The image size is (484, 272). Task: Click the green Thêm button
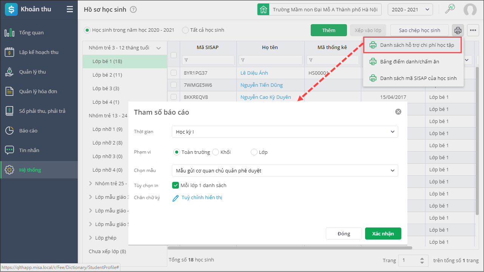329,30
